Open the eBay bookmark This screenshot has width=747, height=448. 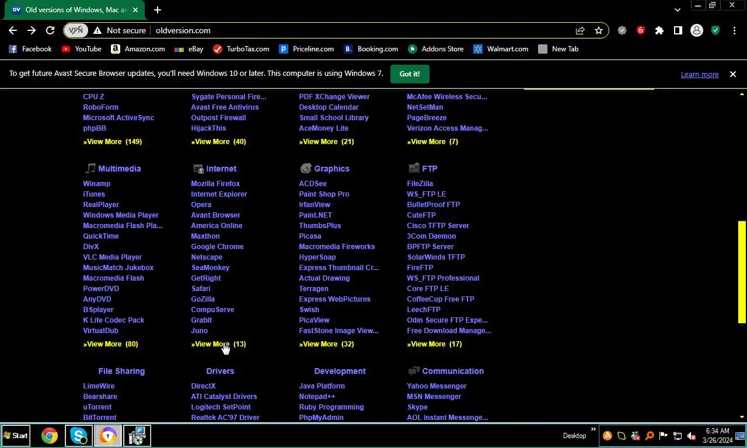click(x=189, y=49)
